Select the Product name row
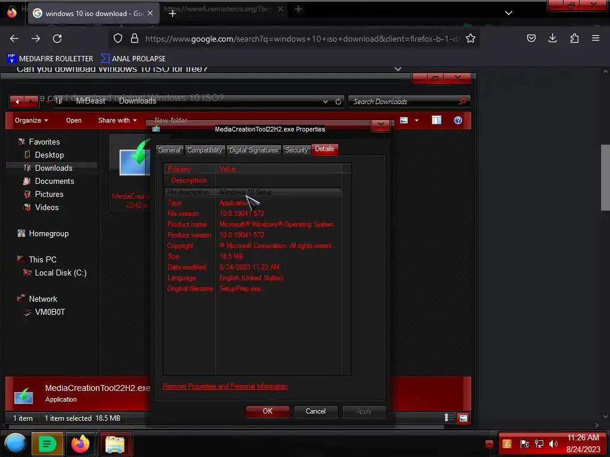 [253, 224]
